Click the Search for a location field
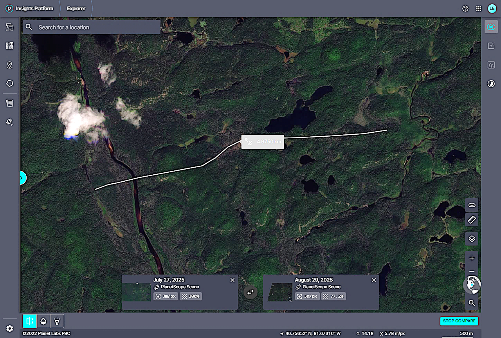Viewport: 501px width, 338px height. point(96,27)
